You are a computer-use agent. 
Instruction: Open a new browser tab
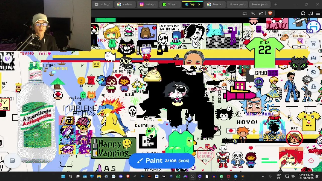(x=276, y=4)
